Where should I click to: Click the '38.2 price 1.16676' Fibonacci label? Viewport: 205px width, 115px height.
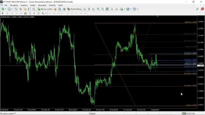point(190,73)
